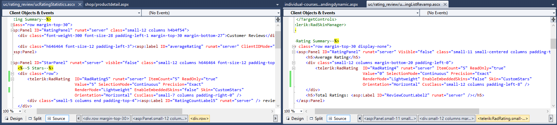
Task: Click the right pane vertical scrollbar thumb
Action: (553, 44)
